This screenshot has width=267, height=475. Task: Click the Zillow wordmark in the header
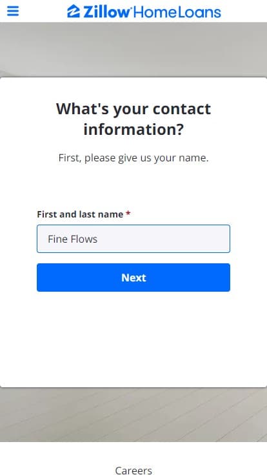click(x=106, y=12)
